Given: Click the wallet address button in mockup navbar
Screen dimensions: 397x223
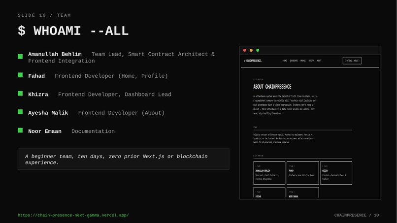Looking at the screenshot, I should [352, 61].
